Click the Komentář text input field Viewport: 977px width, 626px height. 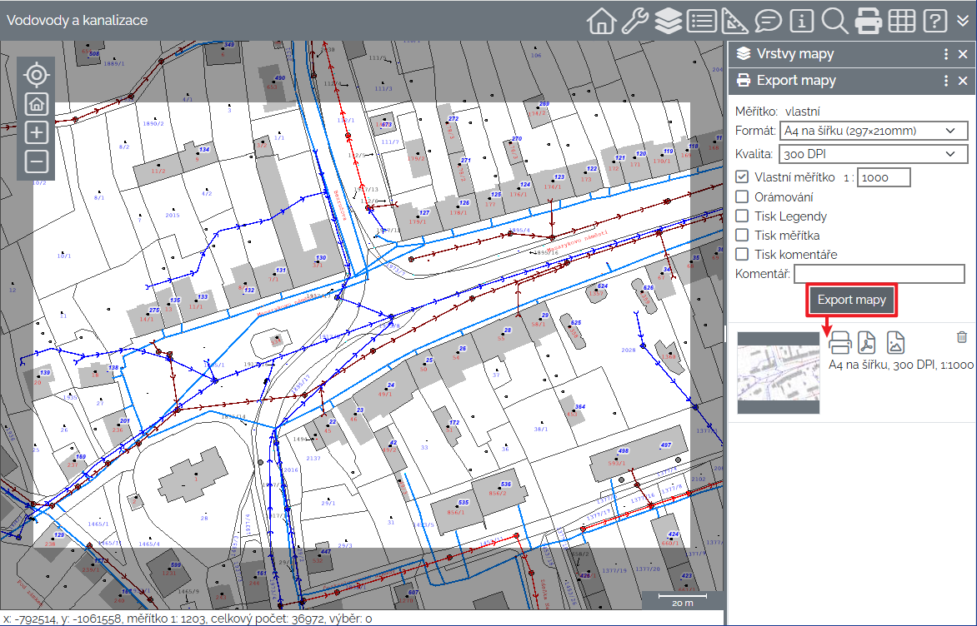pos(879,274)
